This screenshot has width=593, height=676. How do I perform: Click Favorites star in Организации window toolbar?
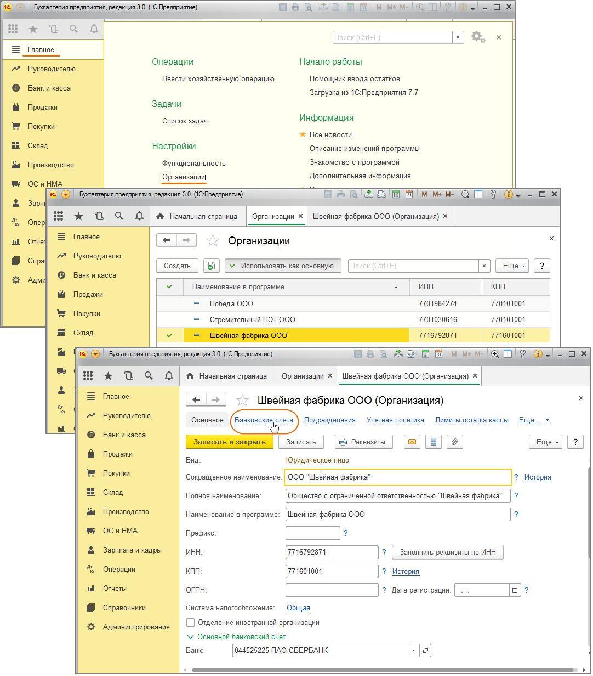pyautogui.click(x=78, y=216)
